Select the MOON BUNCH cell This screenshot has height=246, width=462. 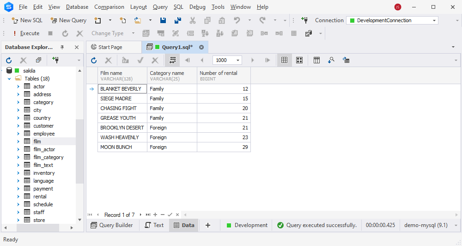(122, 147)
